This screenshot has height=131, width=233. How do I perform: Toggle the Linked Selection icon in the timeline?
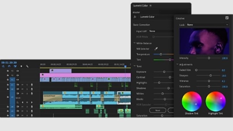pos(15,66)
